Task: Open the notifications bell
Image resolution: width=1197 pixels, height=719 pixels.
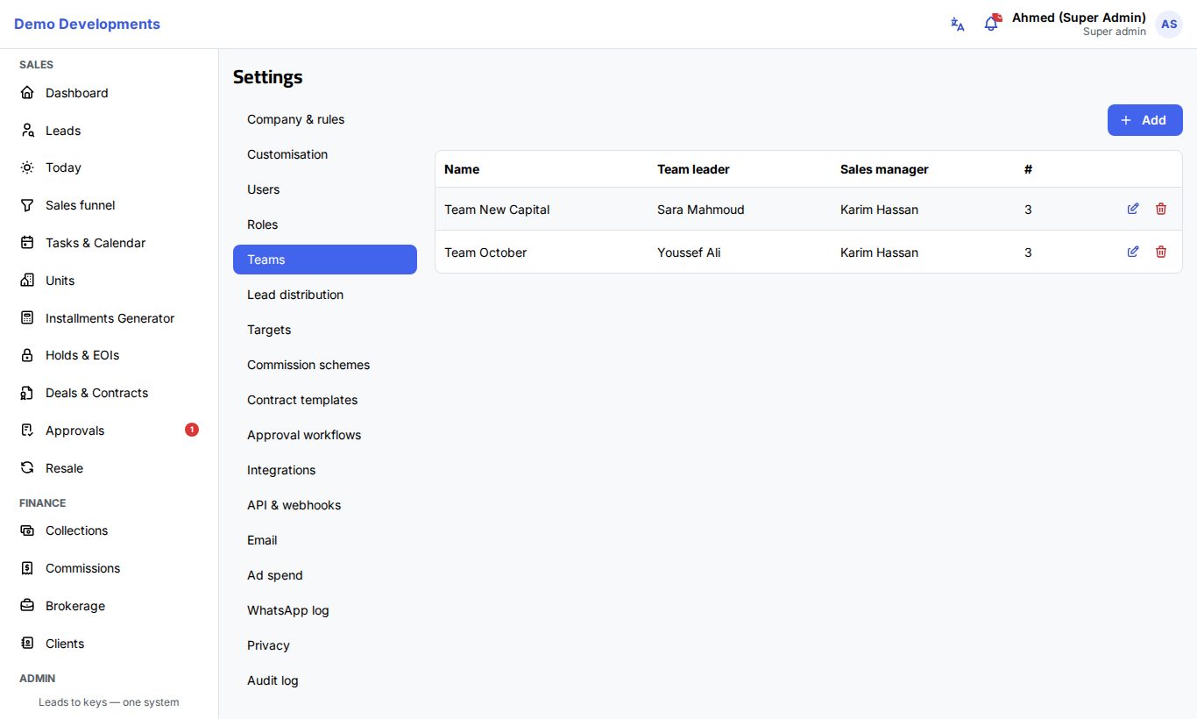Action: (991, 24)
